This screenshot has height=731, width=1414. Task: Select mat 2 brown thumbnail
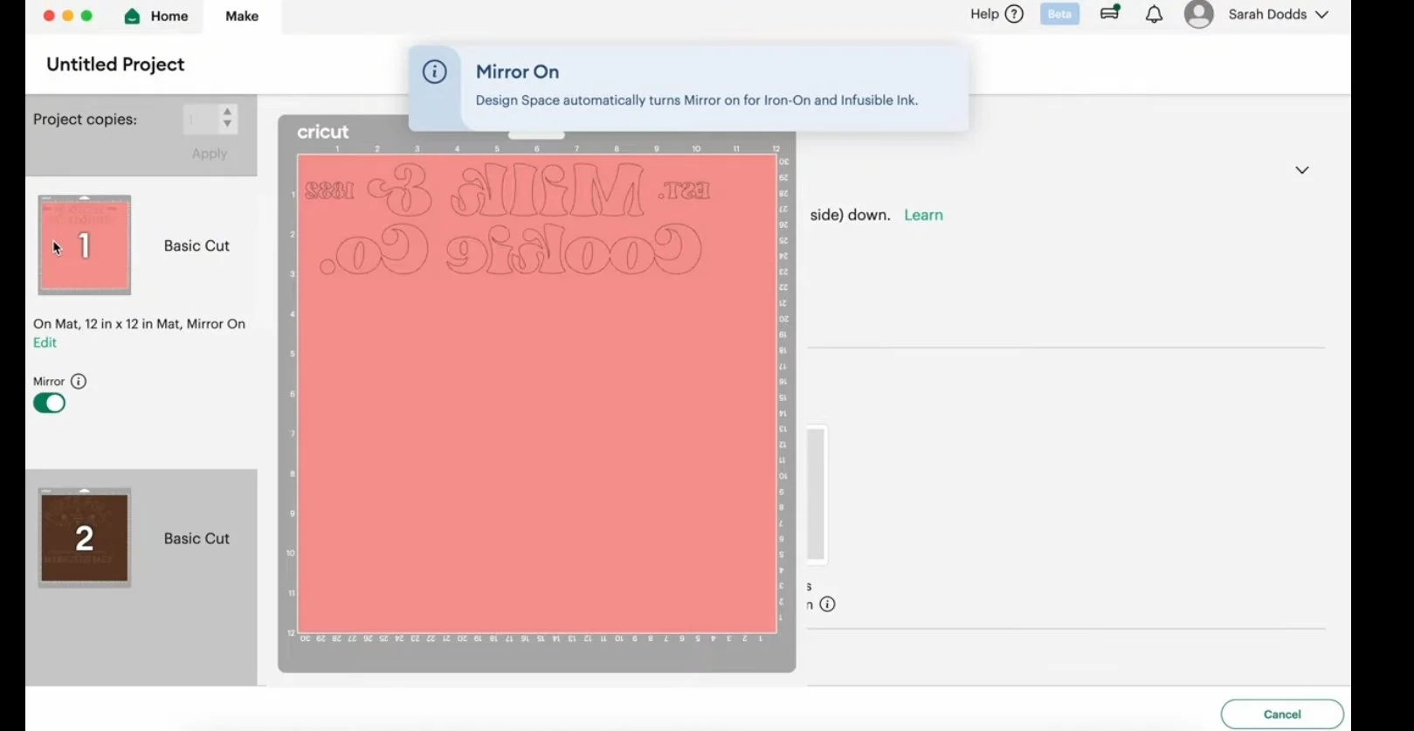pos(85,538)
